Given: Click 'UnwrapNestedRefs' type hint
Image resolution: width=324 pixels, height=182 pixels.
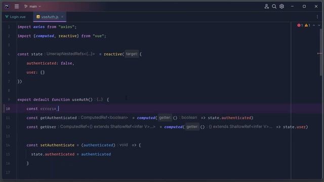Looking at the screenshot, I should (x=65, y=54).
